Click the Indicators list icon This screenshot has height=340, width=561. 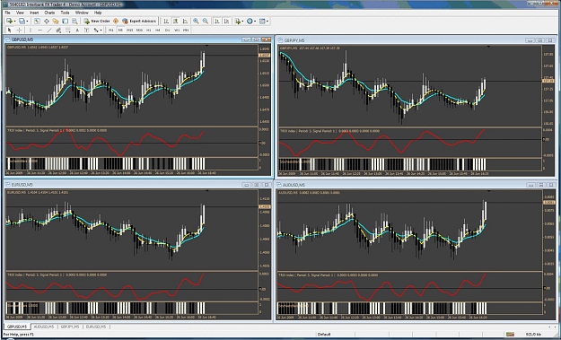pos(238,22)
